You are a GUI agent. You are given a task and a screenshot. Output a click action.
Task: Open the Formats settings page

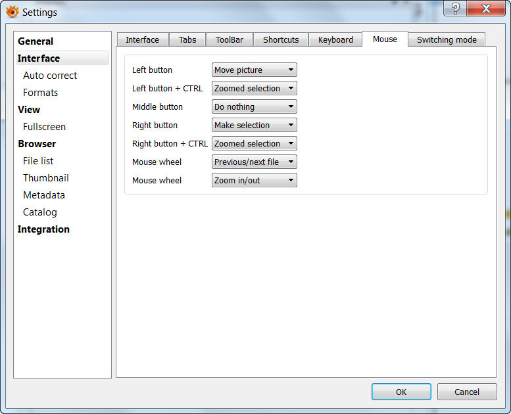pyautogui.click(x=40, y=93)
